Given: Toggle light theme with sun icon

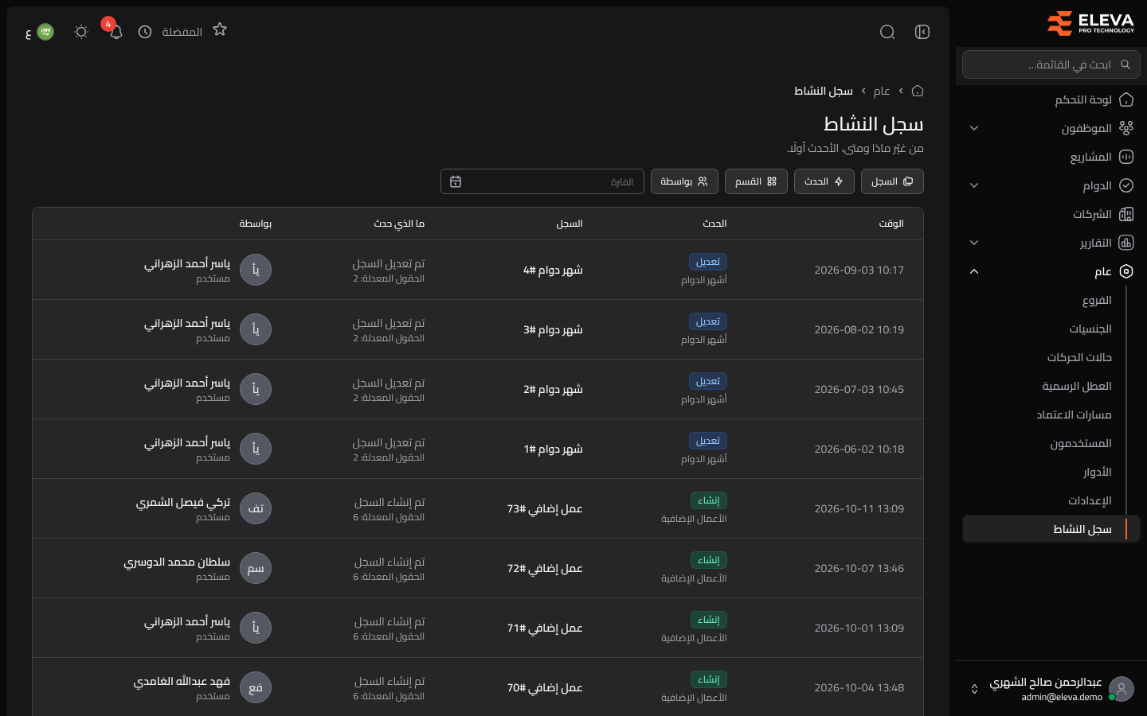Looking at the screenshot, I should pyautogui.click(x=81, y=32).
